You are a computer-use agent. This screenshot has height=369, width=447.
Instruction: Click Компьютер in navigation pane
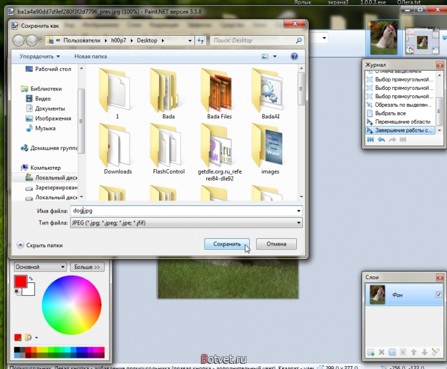coord(41,167)
